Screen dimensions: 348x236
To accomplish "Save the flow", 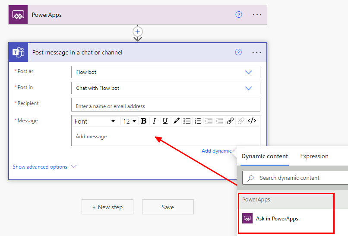I will tap(168, 207).
